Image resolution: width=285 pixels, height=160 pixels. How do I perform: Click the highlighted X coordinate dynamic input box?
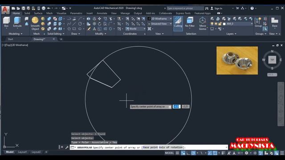click(x=176, y=107)
